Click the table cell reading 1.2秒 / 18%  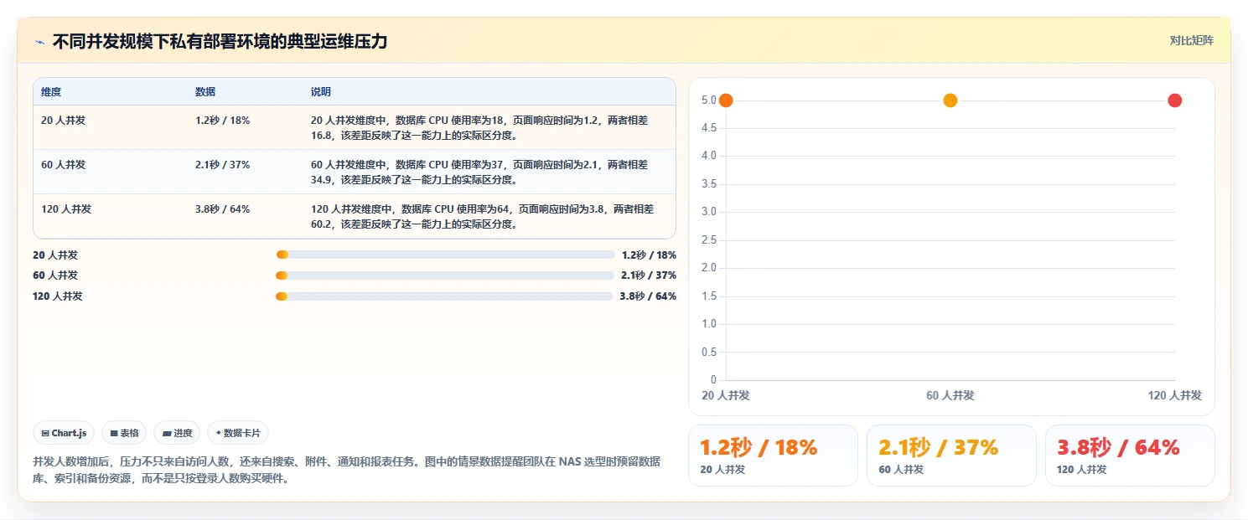222,121
